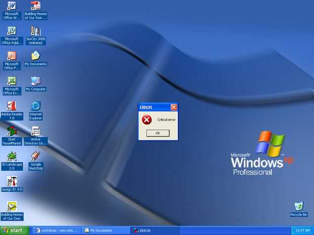Select the Active Directory Users shortcut
314x235 pixels.
click(x=35, y=136)
